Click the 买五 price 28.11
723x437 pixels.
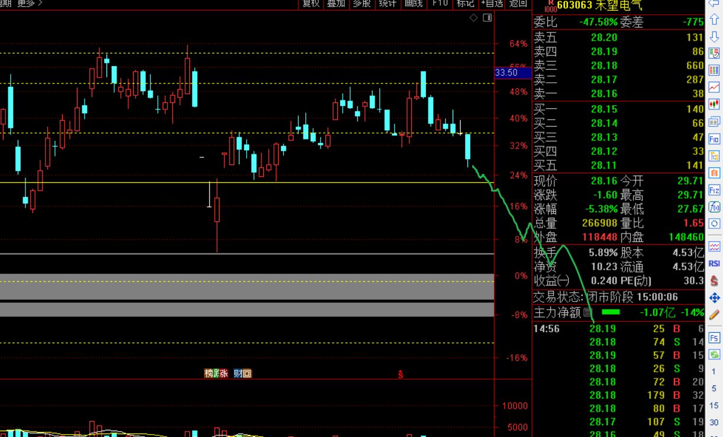pos(604,165)
